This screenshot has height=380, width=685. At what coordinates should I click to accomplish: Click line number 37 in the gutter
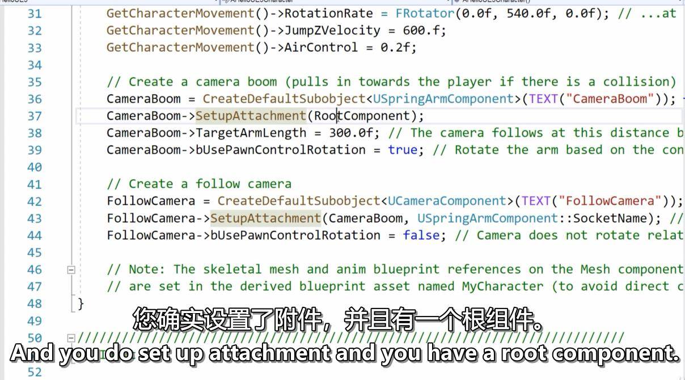point(35,116)
